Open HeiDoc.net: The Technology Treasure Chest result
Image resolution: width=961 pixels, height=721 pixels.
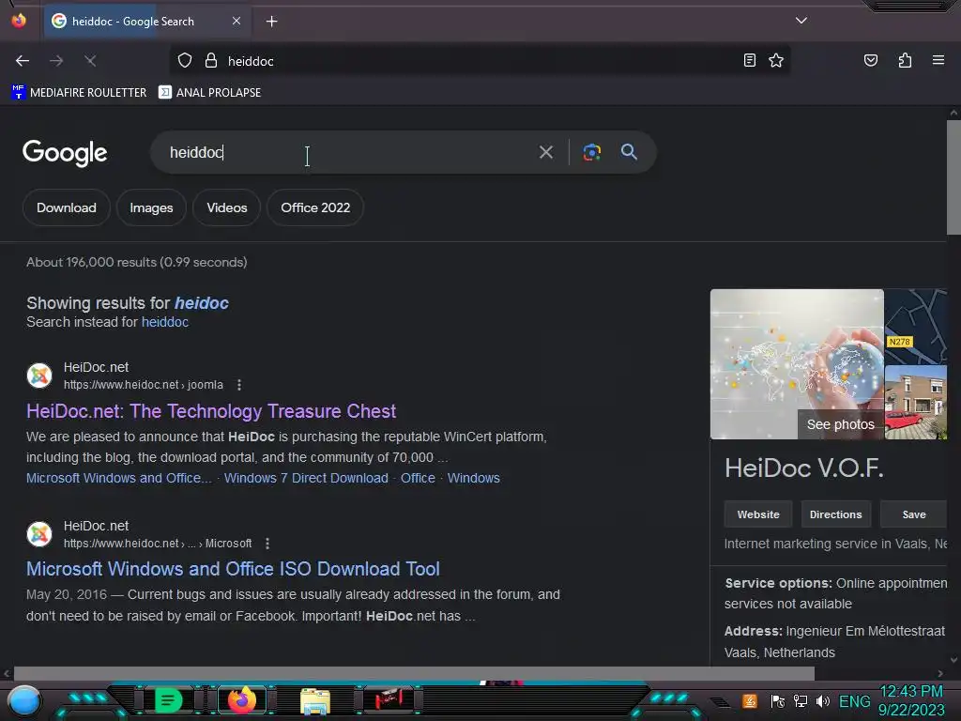(211, 411)
